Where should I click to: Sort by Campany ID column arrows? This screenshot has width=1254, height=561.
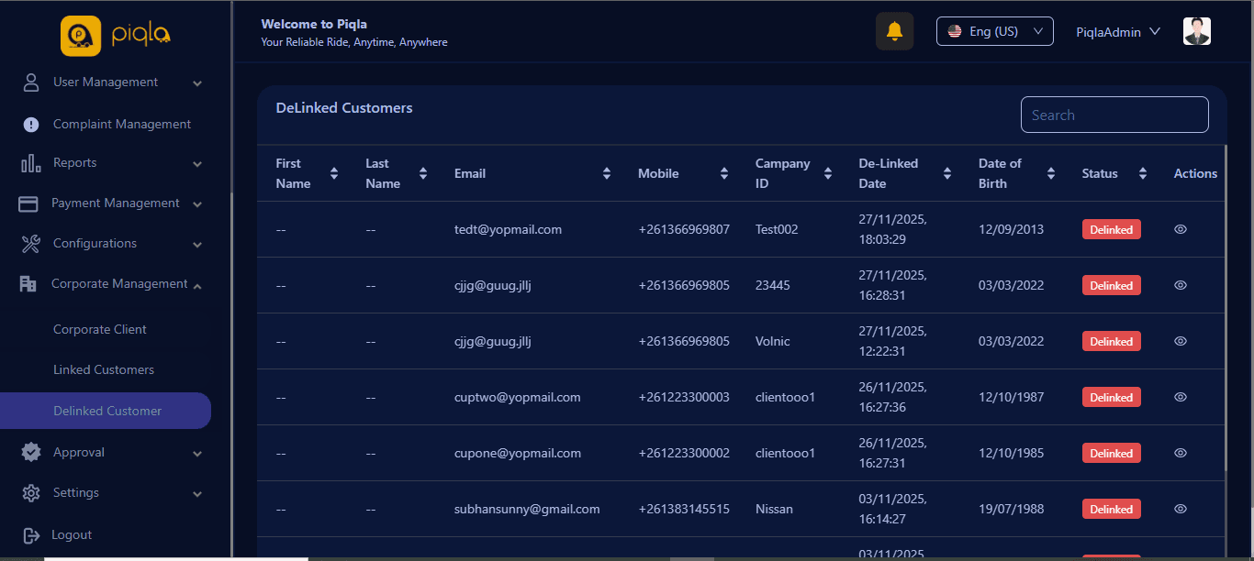click(x=828, y=173)
